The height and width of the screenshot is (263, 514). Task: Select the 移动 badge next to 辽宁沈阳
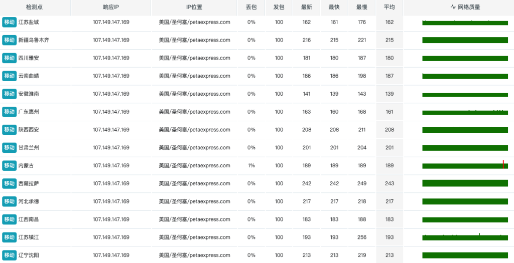point(9,255)
